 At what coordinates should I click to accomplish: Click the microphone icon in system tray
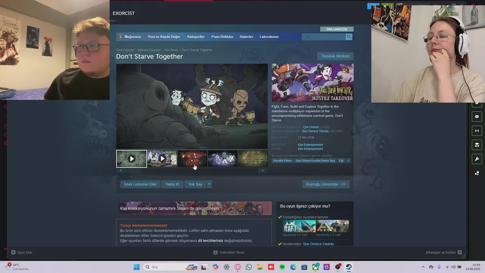click(x=439, y=267)
